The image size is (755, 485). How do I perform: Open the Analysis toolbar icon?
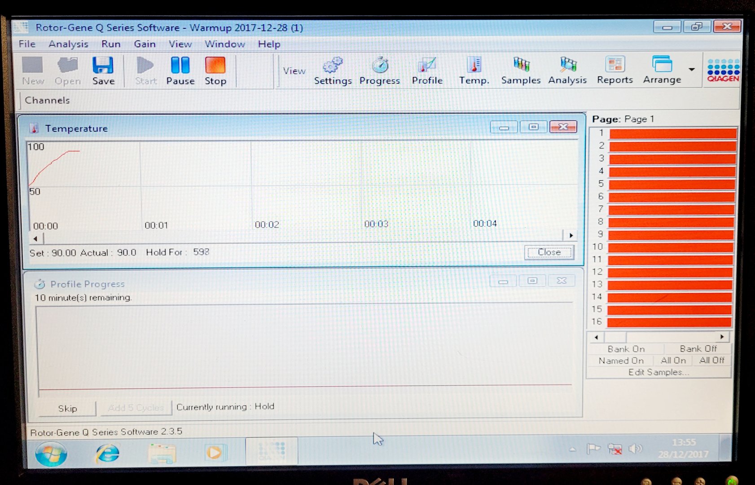pyautogui.click(x=567, y=71)
